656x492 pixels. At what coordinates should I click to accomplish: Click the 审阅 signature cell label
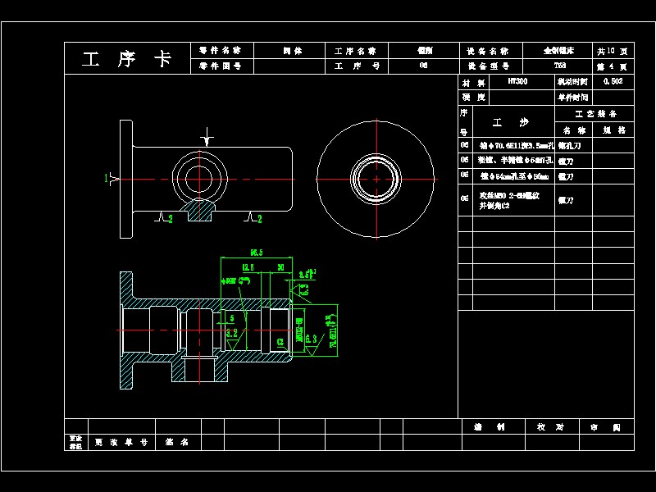pyautogui.click(x=605, y=427)
